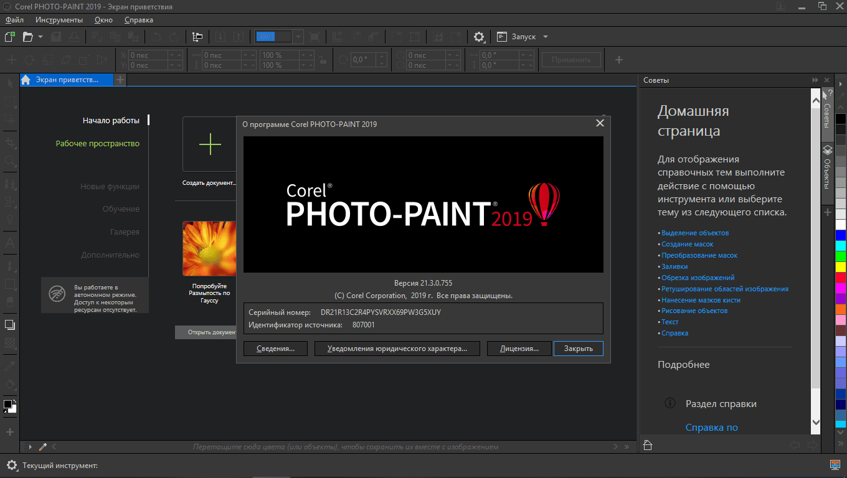Open the Преобразование масок link
The image size is (847, 478).
[x=699, y=255]
